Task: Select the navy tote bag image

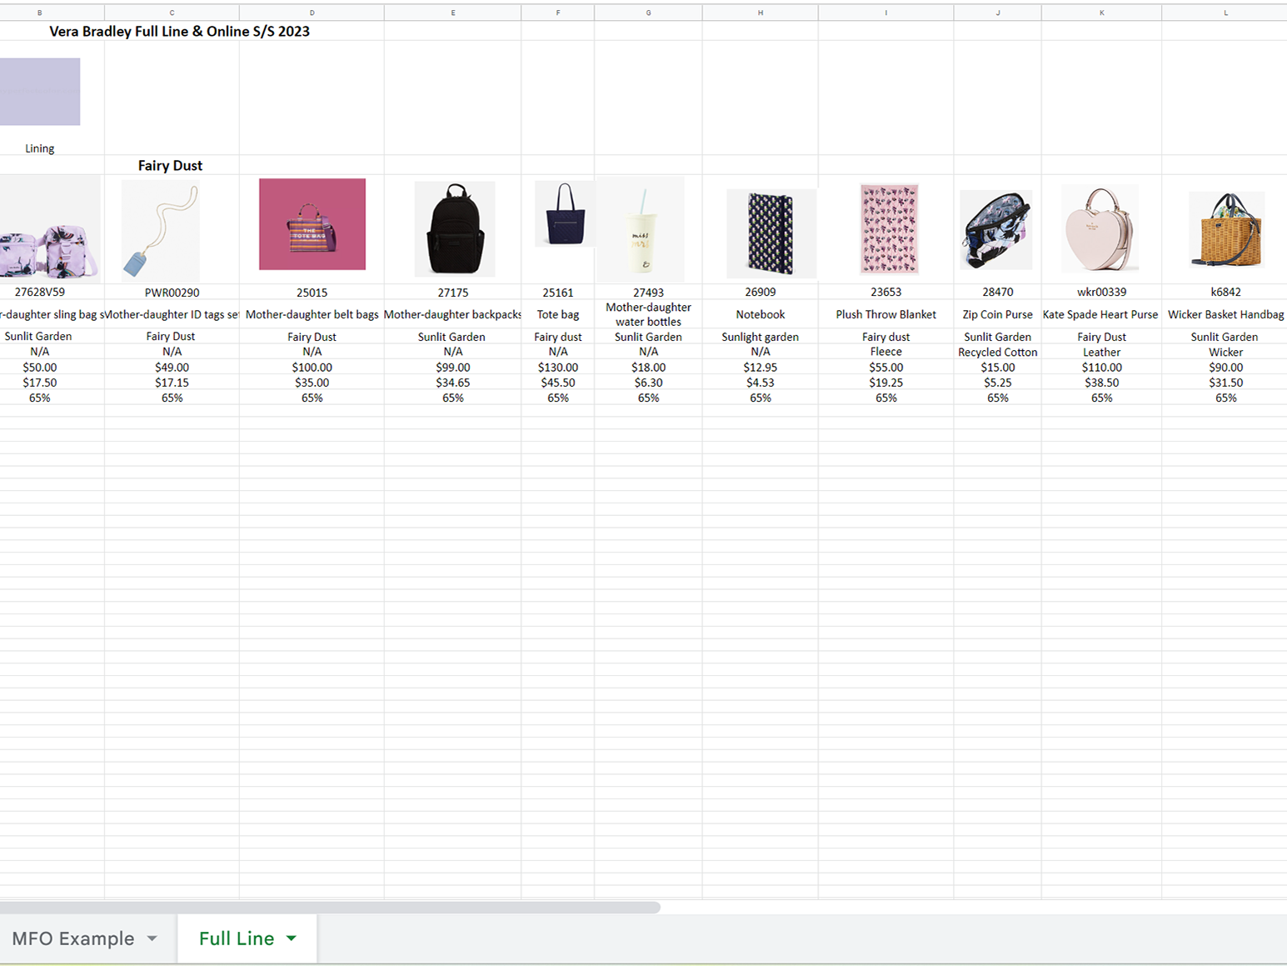Action: (564, 214)
